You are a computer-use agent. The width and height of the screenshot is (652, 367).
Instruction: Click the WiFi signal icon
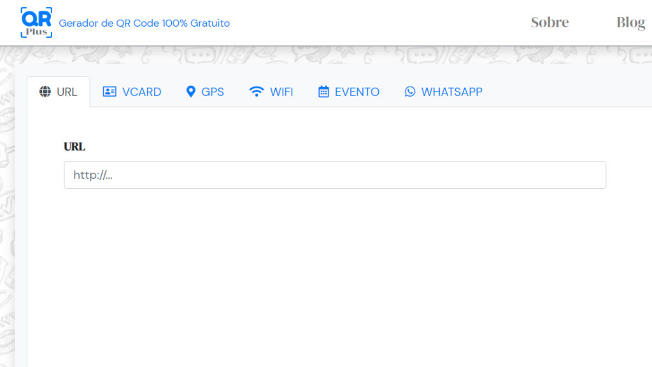click(255, 91)
